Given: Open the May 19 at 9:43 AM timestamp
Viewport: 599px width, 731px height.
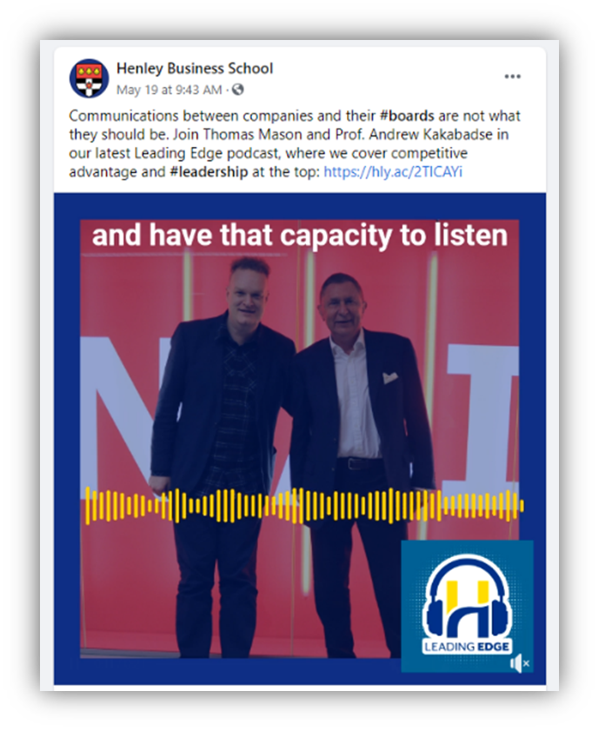Looking at the screenshot, I should (x=169, y=90).
